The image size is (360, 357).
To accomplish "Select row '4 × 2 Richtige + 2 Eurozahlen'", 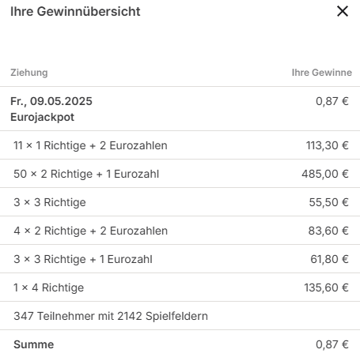I will pos(180,231).
